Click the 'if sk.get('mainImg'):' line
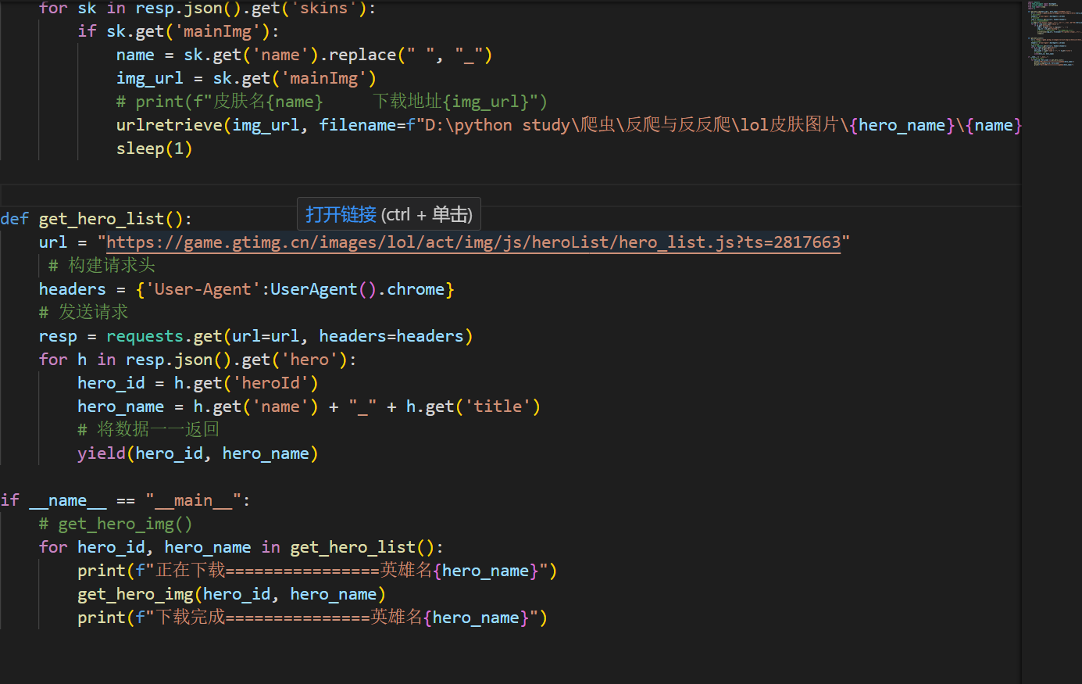The height and width of the screenshot is (684, 1082). [x=178, y=31]
